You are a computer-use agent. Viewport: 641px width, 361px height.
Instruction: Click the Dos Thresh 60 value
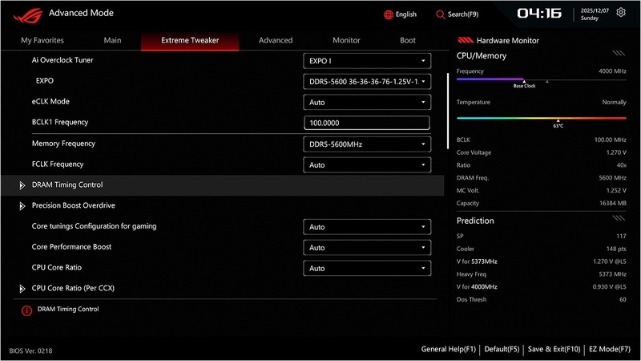(623, 299)
